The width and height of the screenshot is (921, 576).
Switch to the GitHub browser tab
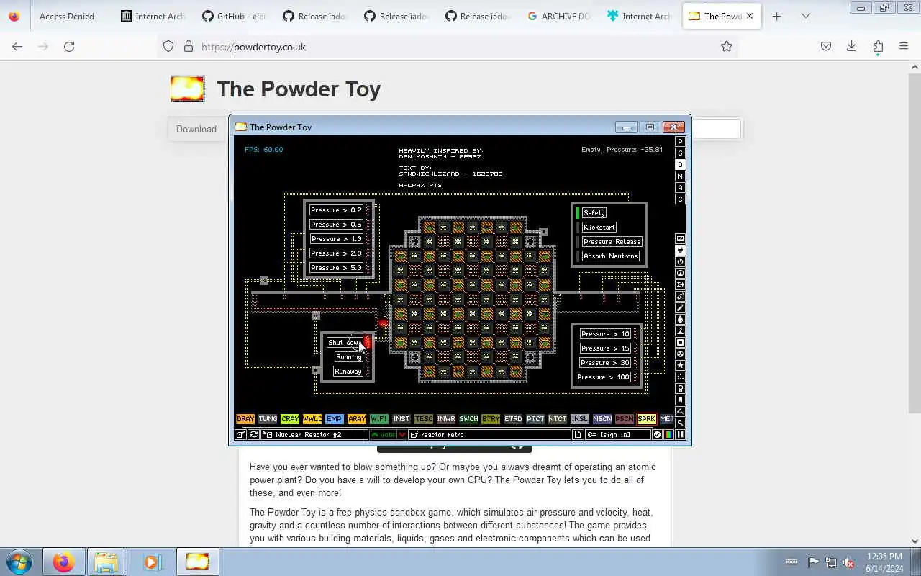tap(234, 16)
